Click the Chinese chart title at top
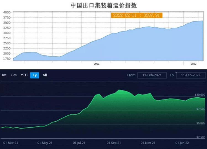207x149 pixels. point(104,5)
